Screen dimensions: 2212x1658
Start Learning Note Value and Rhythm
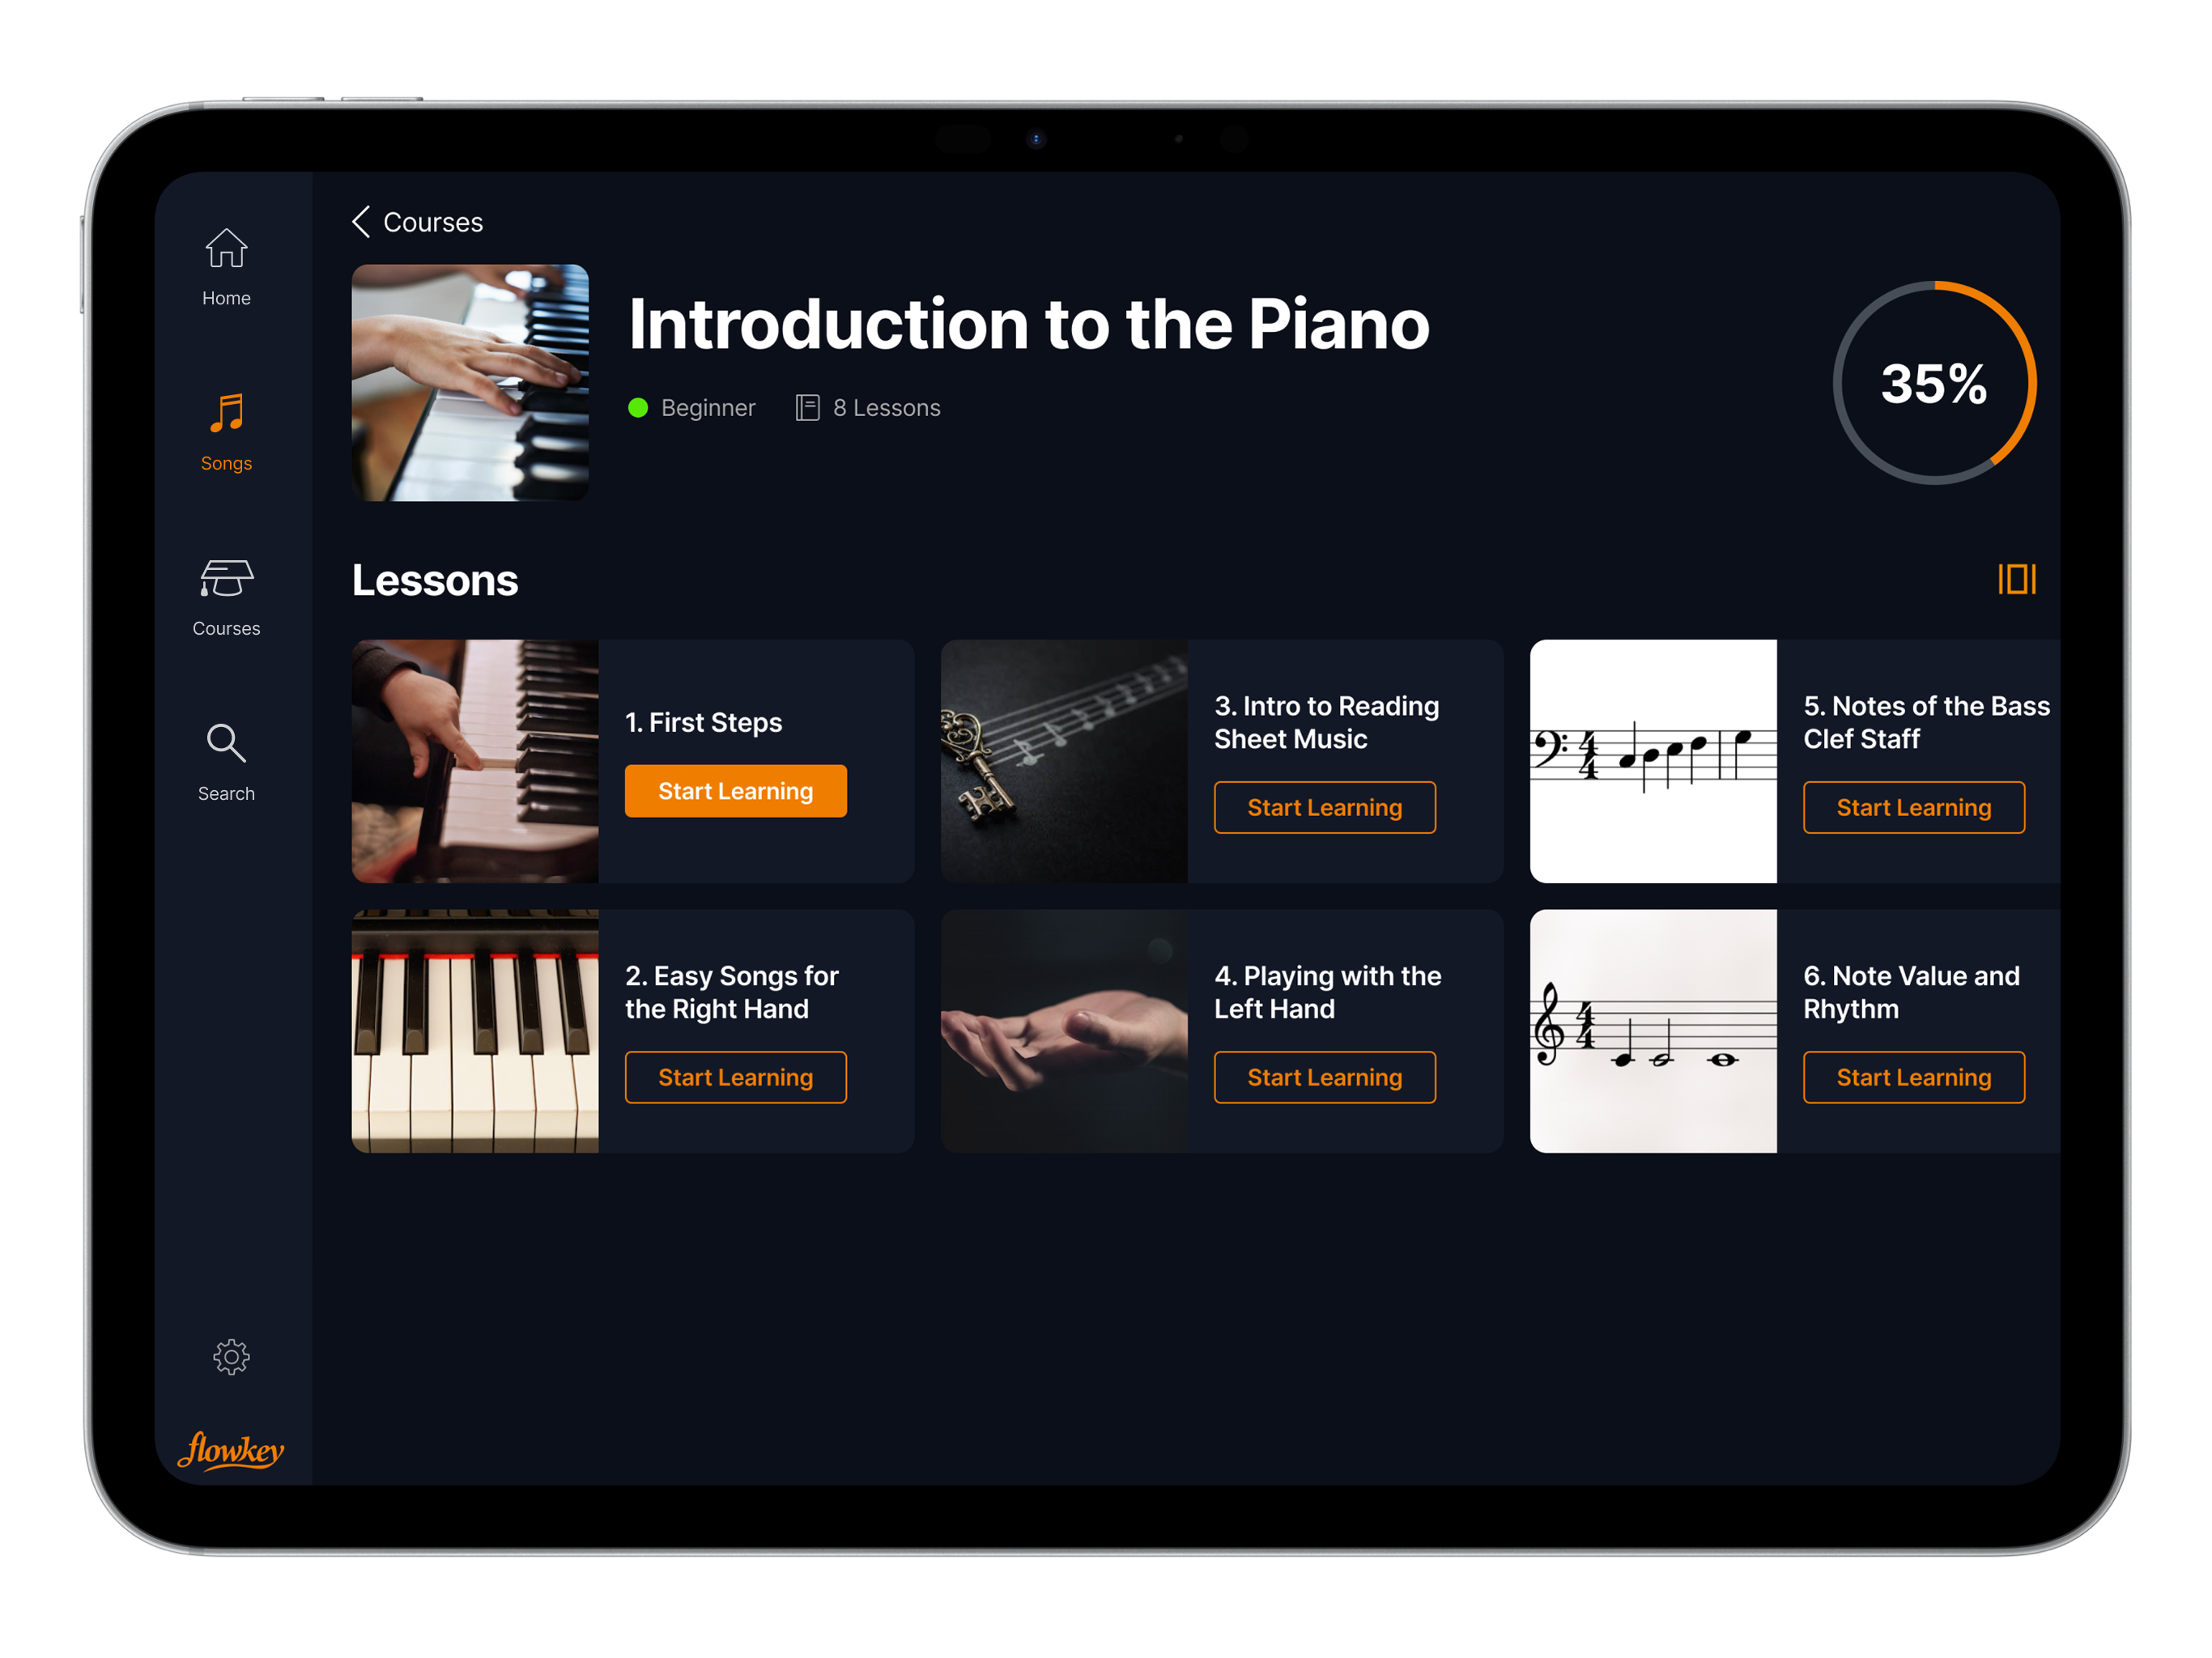(1914, 1077)
